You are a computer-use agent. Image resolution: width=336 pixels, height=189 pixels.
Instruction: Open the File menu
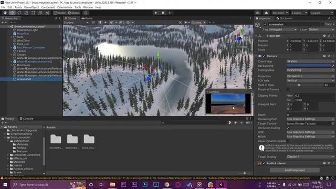pyautogui.click(x=3, y=7)
